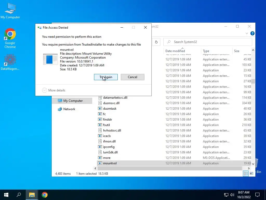Click MS-DOS Applicati... type cell
The width and height of the screenshot is (266, 200).
pyautogui.click(x=216, y=158)
